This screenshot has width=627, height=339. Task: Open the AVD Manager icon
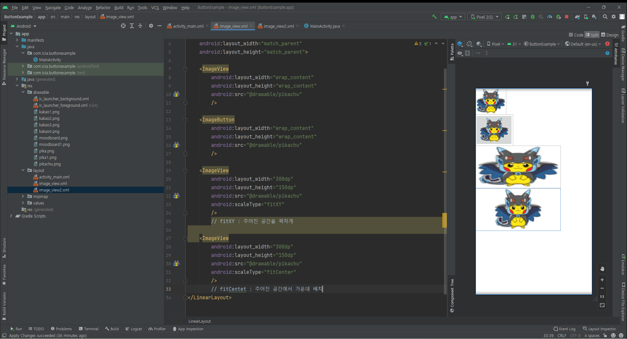point(586,17)
